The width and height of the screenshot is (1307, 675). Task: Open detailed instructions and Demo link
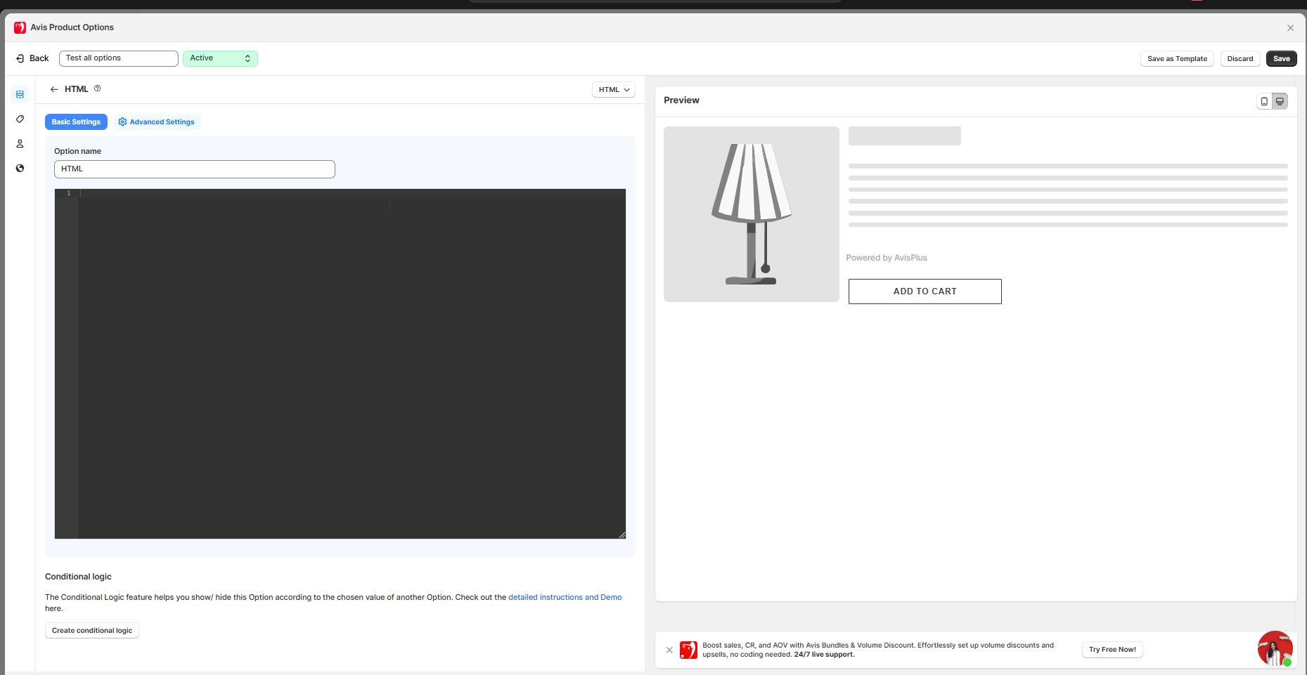(x=565, y=597)
